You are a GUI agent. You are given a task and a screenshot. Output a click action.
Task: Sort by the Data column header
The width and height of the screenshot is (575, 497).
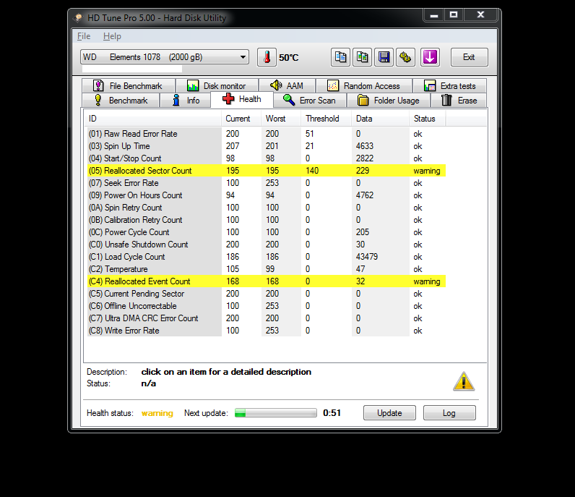(380, 119)
